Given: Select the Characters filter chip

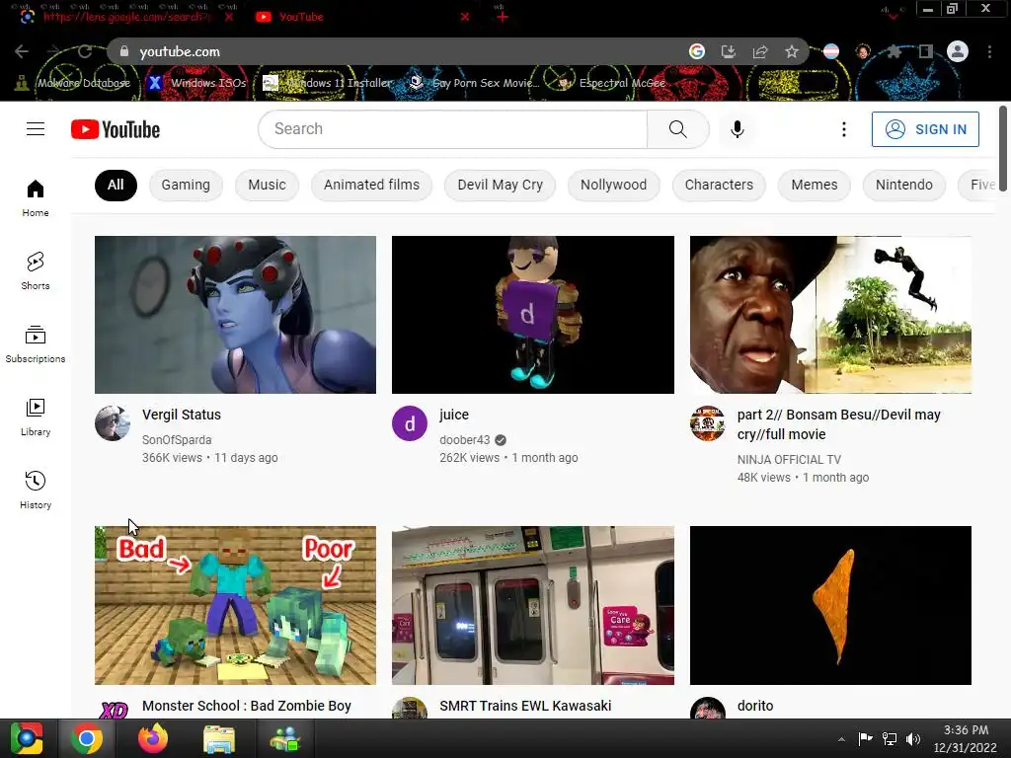Looking at the screenshot, I should [719, 185].
